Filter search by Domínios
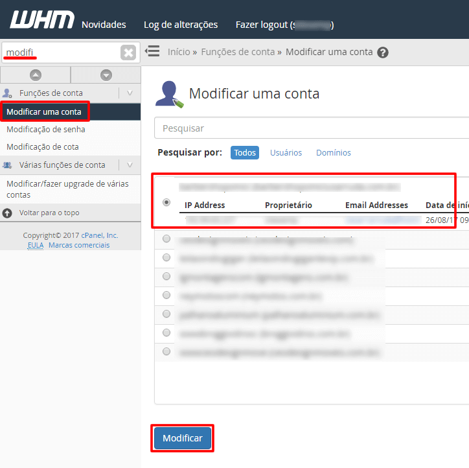The image size is (469, 468). (334, 152)
